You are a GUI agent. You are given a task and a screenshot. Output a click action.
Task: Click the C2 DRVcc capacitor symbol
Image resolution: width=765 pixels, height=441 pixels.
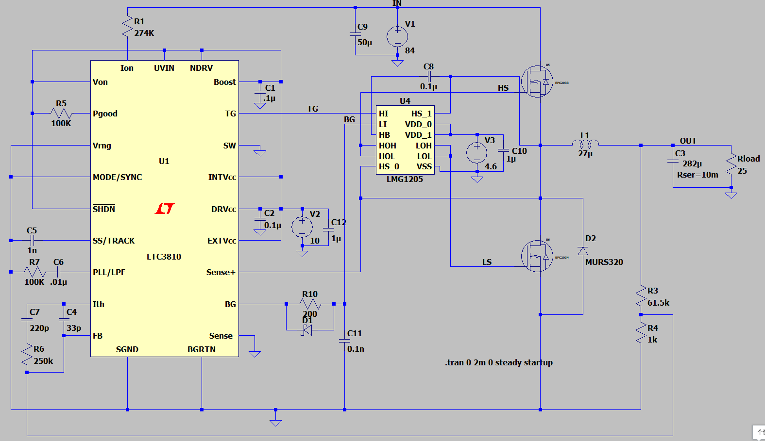coord(260,219)
